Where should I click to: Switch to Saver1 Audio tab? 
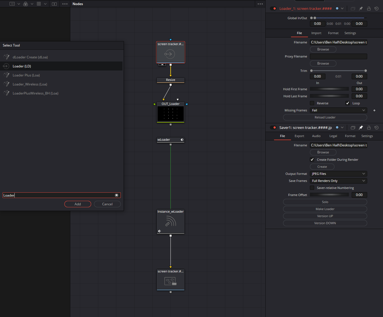(x=316, y=136)
